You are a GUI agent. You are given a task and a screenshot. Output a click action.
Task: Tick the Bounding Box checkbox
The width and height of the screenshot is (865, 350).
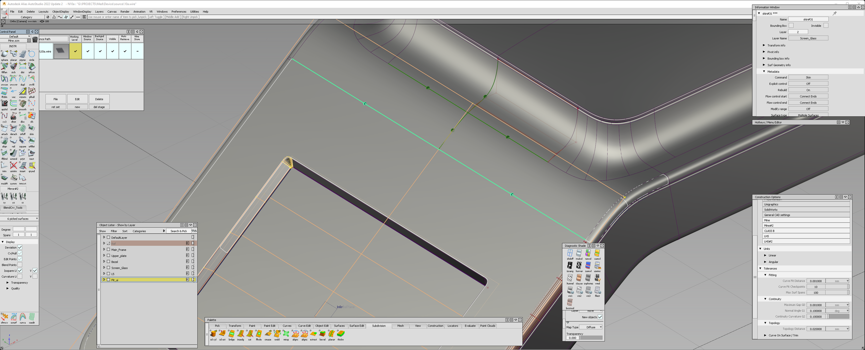click(791, 26)
